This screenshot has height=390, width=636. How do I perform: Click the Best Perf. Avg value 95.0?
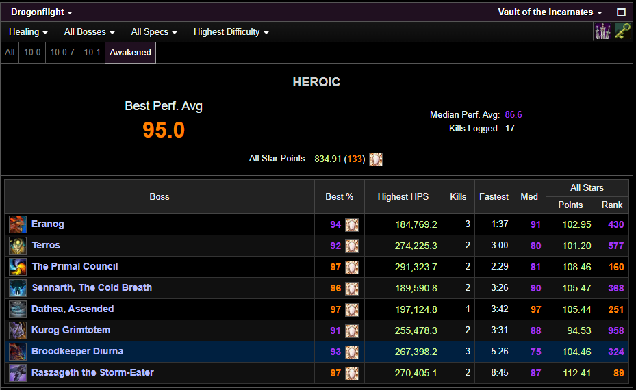point(164,130)
